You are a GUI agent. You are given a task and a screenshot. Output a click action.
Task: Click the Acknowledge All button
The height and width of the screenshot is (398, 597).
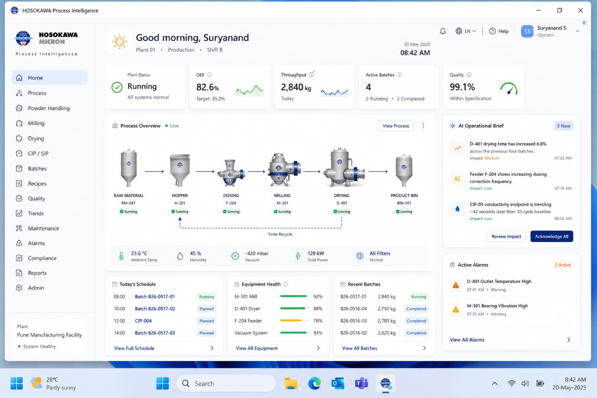point(552,236)
